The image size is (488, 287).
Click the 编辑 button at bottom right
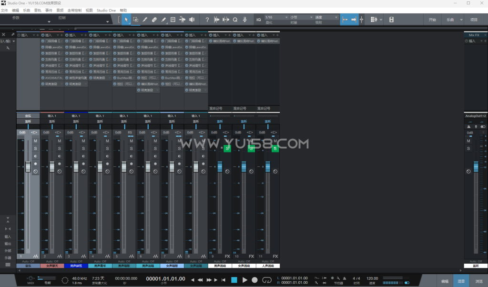click(444, 281)
